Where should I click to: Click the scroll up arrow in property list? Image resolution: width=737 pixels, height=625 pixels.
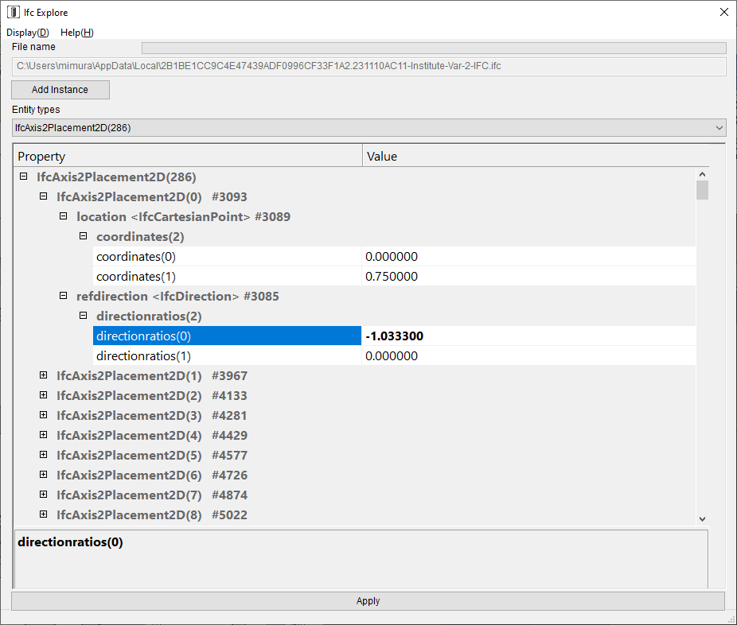(x=702, y=174)
